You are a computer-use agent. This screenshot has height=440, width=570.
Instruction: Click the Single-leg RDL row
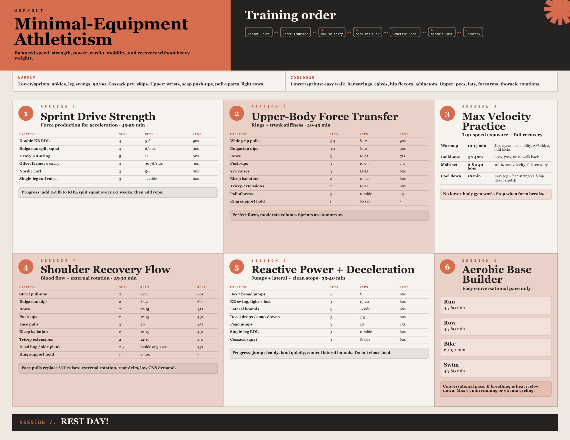329,332
